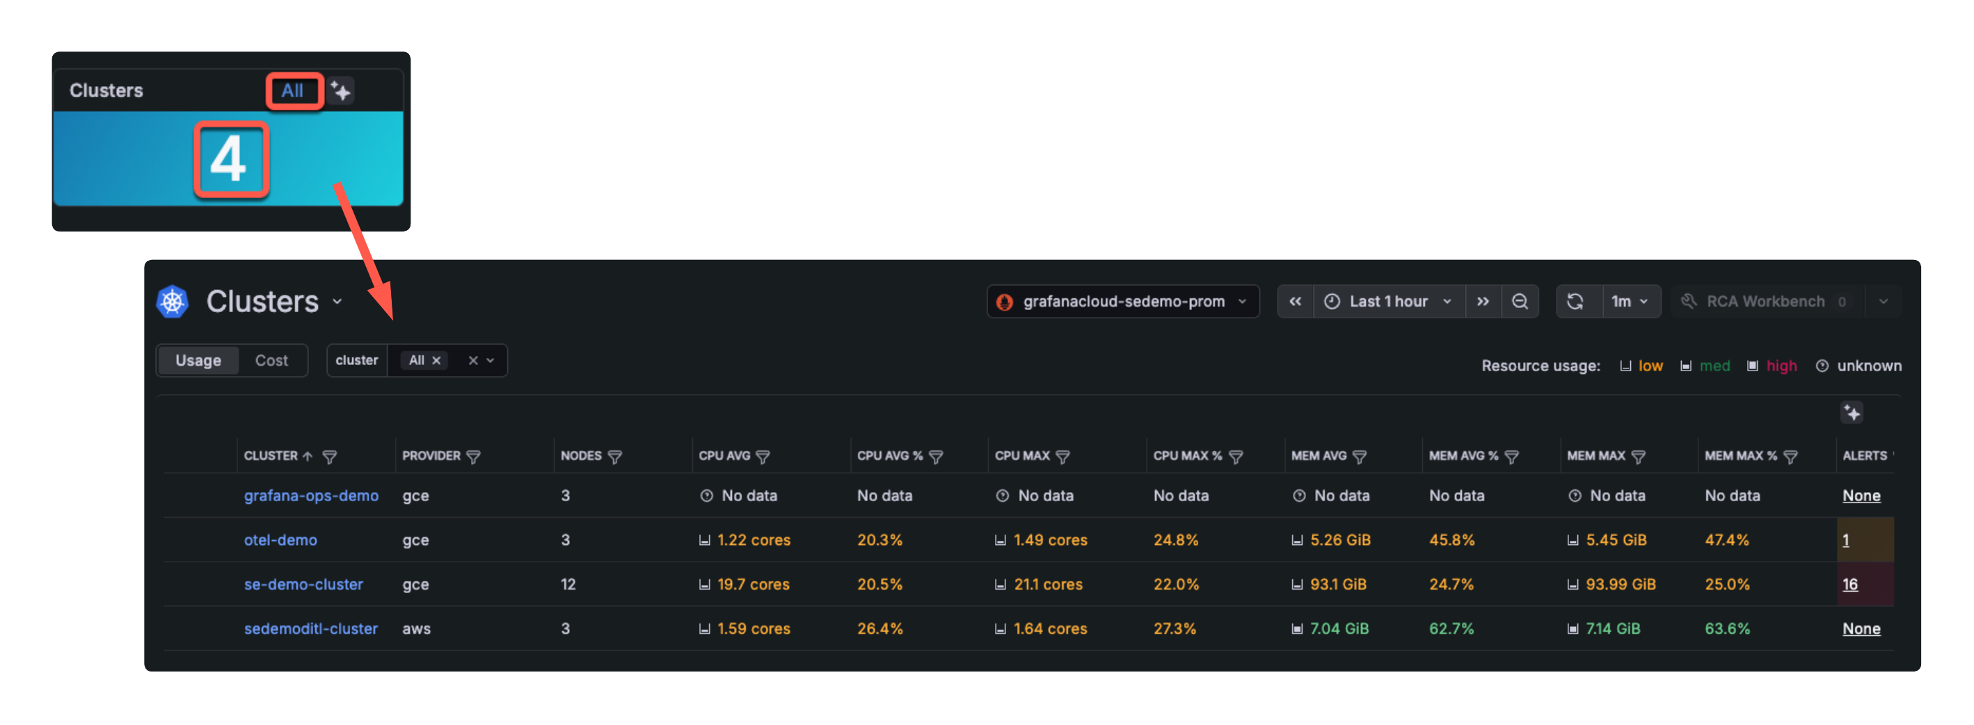Viewport: 1974px width, 725px height.
Task: Click the 1.59 cores CPU AVG value
Action: pos(754,628)
